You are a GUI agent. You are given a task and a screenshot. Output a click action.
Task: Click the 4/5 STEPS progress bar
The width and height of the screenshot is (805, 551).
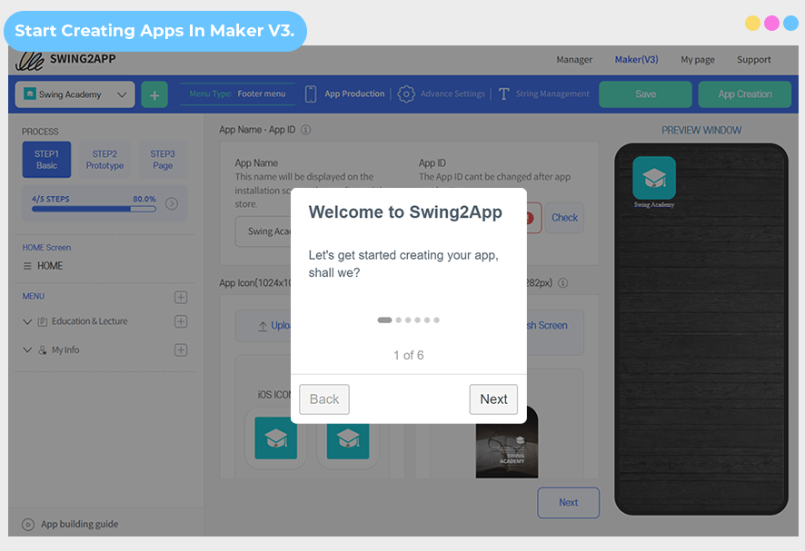94,209
